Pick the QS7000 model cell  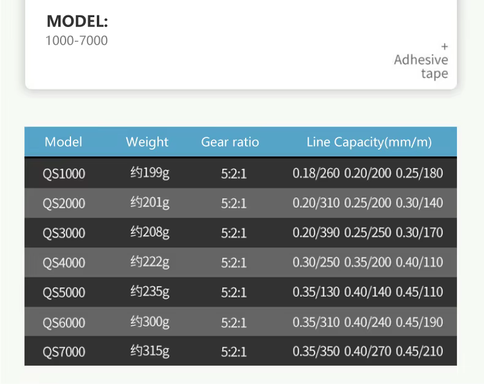pyautogui.click(x=64, y=352)
